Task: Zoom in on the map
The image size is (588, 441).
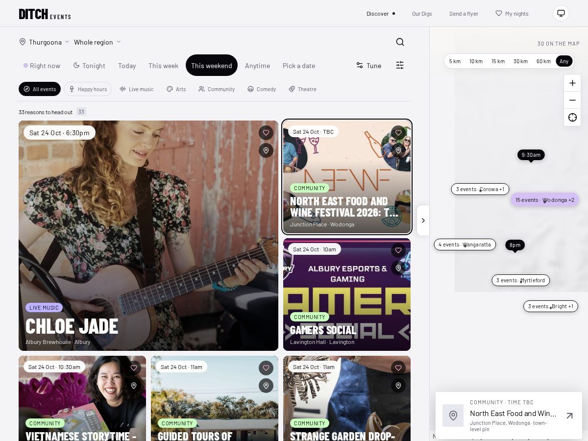Action: coord(572,83)
